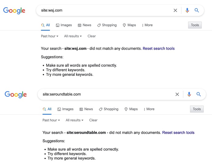Open News tab in the seroundtable.com results
The height and width of the screenshot is (164, 212).
86,109
